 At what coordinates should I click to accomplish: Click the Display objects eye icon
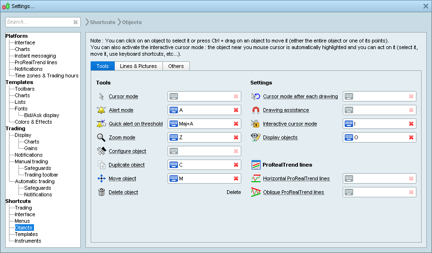[255, 138]
